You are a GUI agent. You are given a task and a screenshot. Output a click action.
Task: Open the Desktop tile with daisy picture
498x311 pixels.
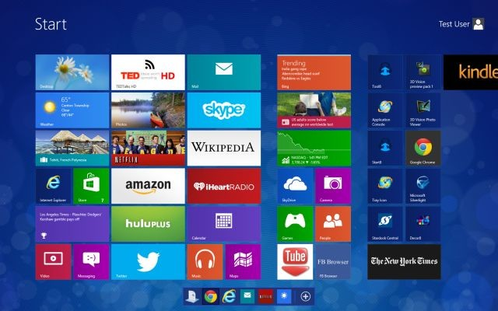(72, 72)
